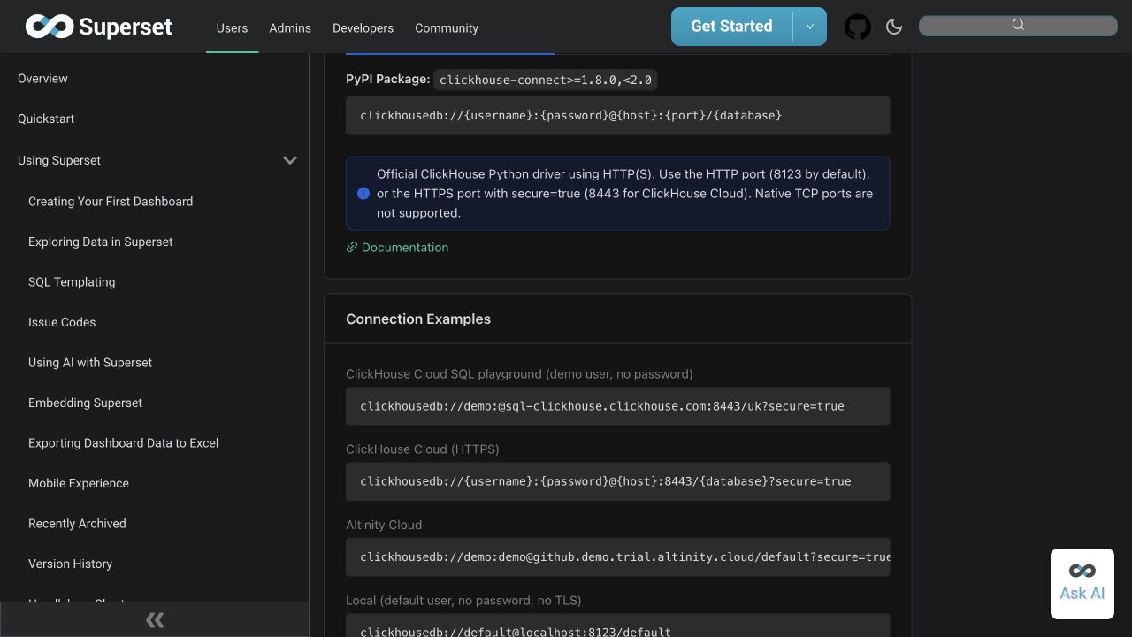The image size is (1132, 637).
Task: Click the clickhouse-connect package version text
Action: point(546,80)
